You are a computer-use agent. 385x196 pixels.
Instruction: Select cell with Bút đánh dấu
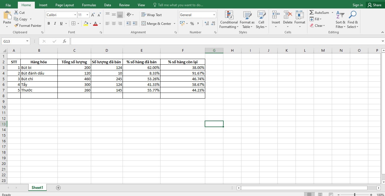point(39,73)
